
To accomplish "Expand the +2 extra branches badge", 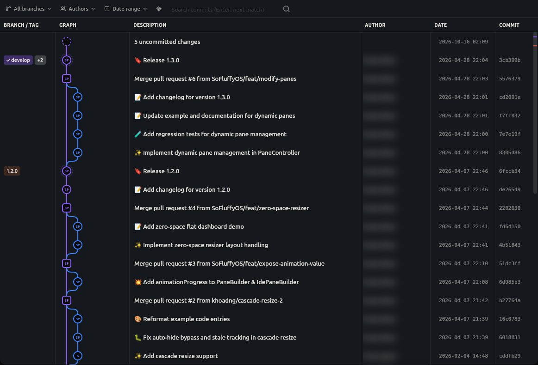I will pyautogui.click(x=40, y=60).
